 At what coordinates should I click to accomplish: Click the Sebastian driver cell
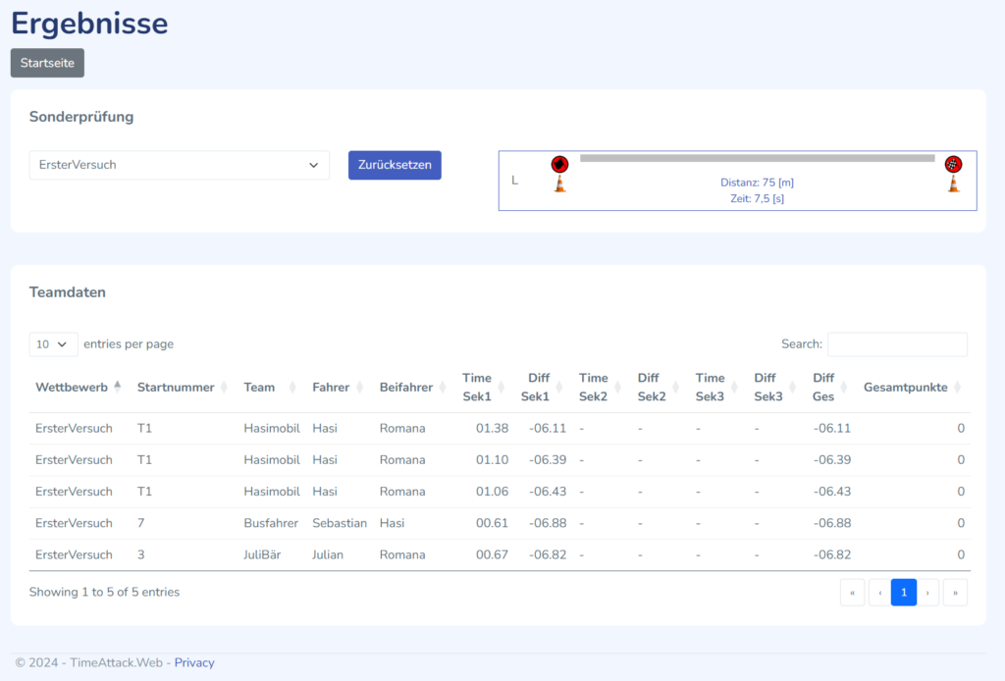point(340,523)
